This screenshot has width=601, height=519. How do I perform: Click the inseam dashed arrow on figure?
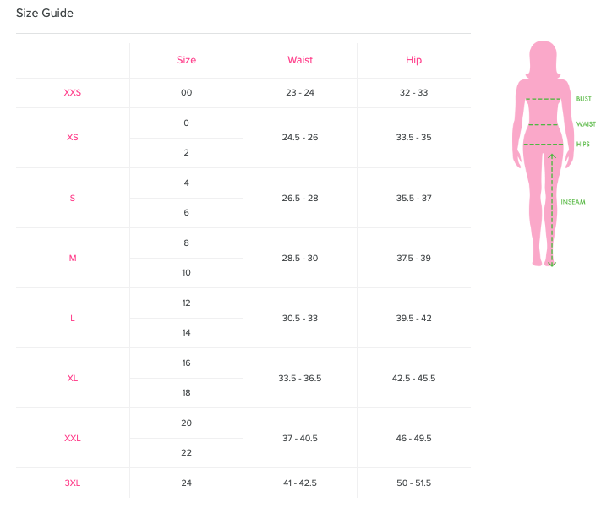click(552, 210)
